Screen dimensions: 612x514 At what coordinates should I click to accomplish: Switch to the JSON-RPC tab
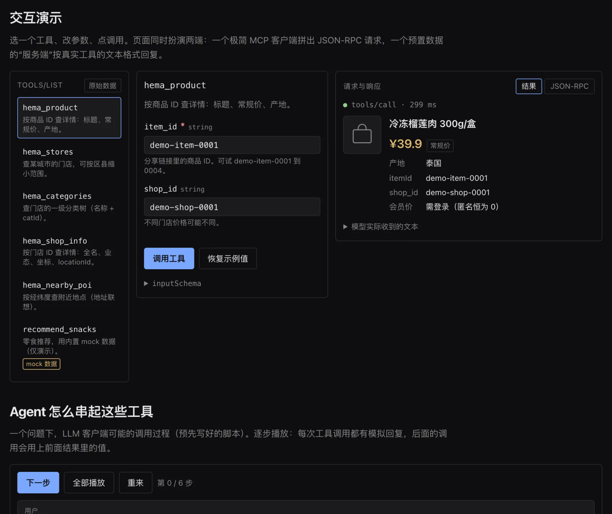click(x=569, y=86)
